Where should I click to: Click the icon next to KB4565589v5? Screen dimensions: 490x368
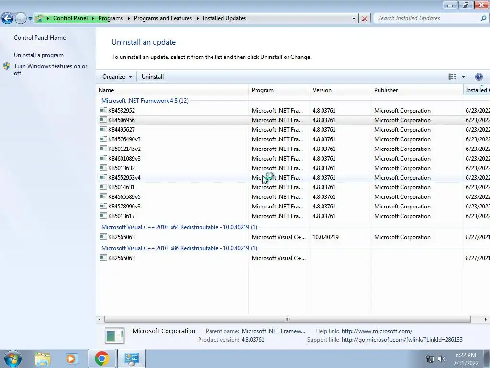pos(103,196)
